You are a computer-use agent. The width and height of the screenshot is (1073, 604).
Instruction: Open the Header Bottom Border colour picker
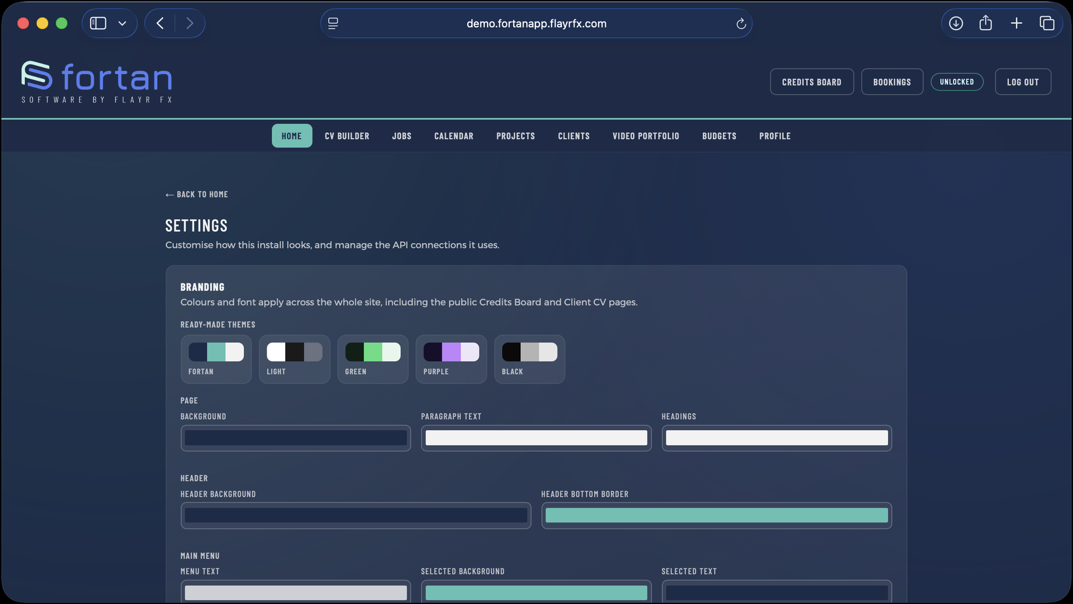(716, 516)
